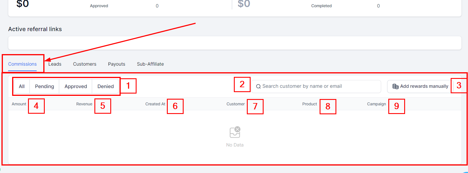Screen dimensions: 468x173
Task: Click the Created At column header
Action: coord(155,104)
